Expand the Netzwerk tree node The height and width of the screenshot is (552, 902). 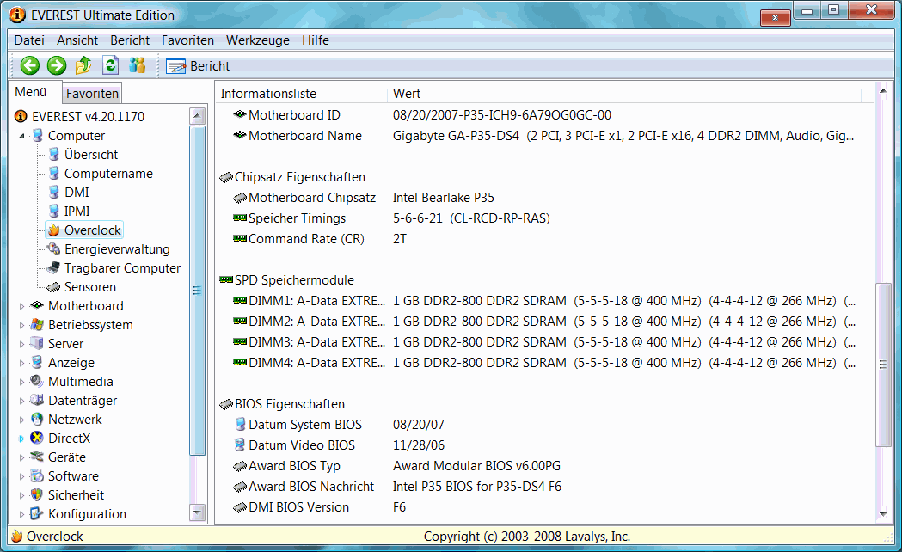pos(21,420)
